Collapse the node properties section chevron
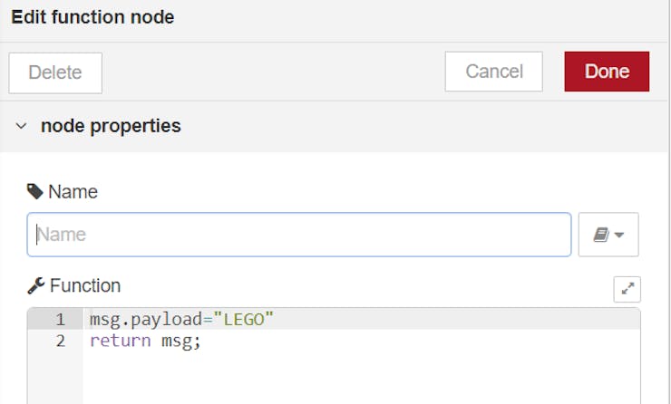The height and width of the screenshot is (404, 671). coord(21,126)
